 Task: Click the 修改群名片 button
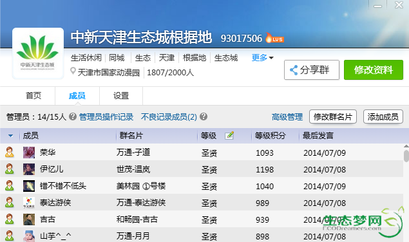[x=333, y=116]
